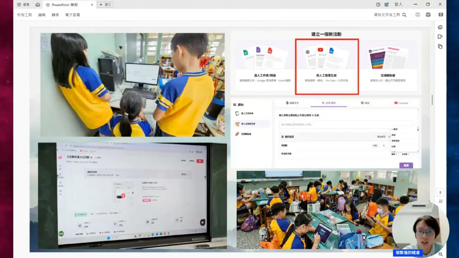The width and height of the screenshot is (459, 258).
Task: Select the 編輯 toolbar item
Action: (42, 15)
